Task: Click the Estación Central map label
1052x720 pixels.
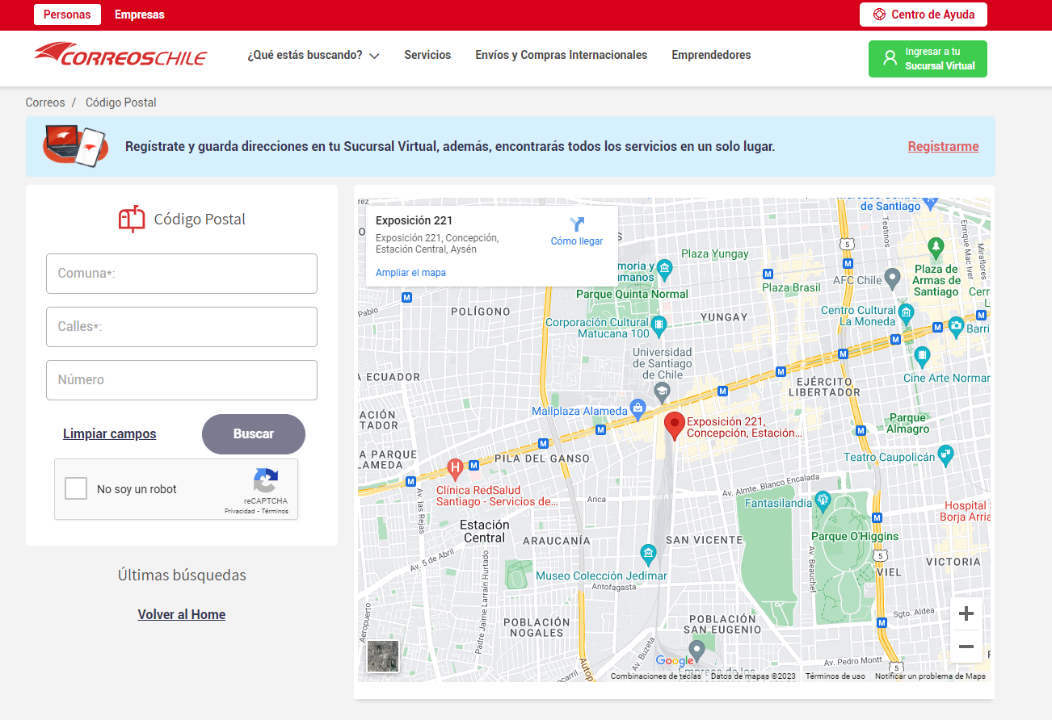Action: [485, 531]
